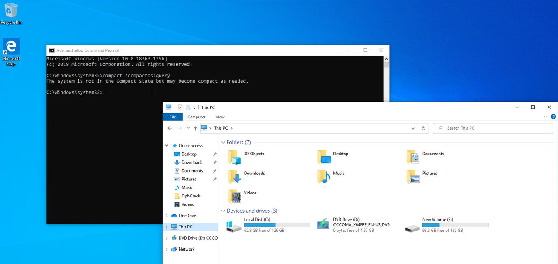The image size is (558, 264).
Task: Open the OphCrack folder in the sidebar
Action: [191, 196]
